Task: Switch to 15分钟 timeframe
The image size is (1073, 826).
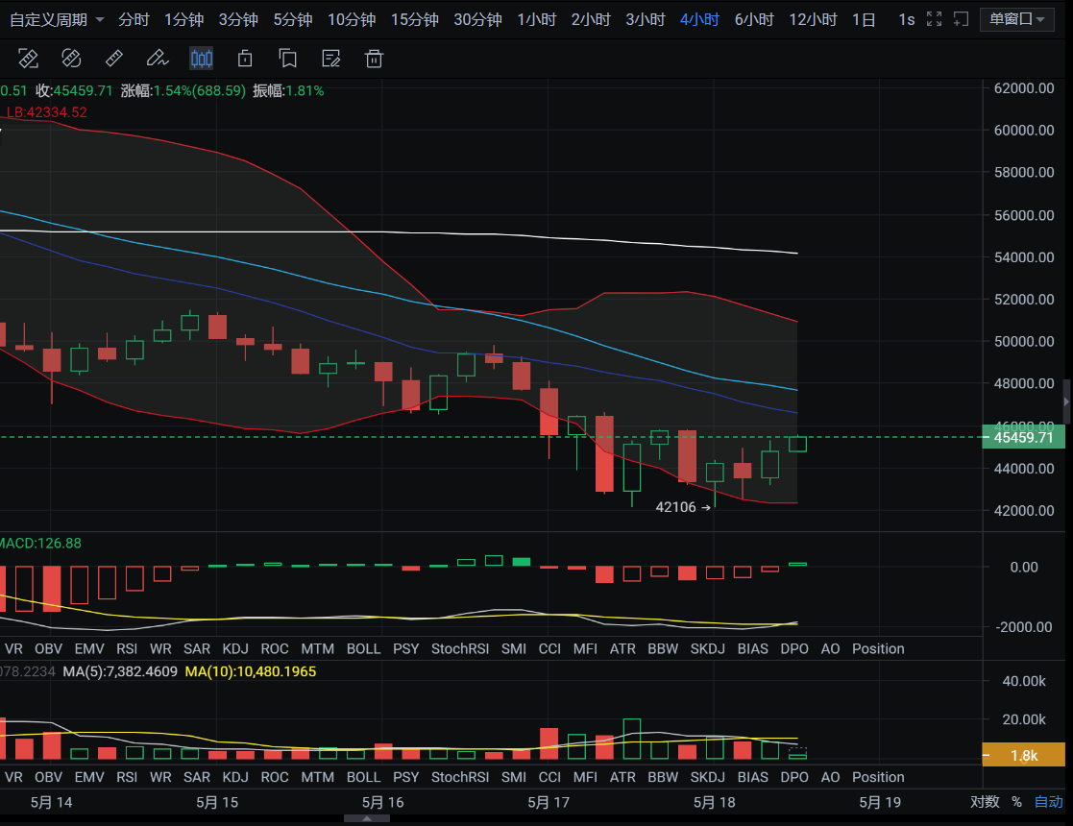Action: click(415, 20)
